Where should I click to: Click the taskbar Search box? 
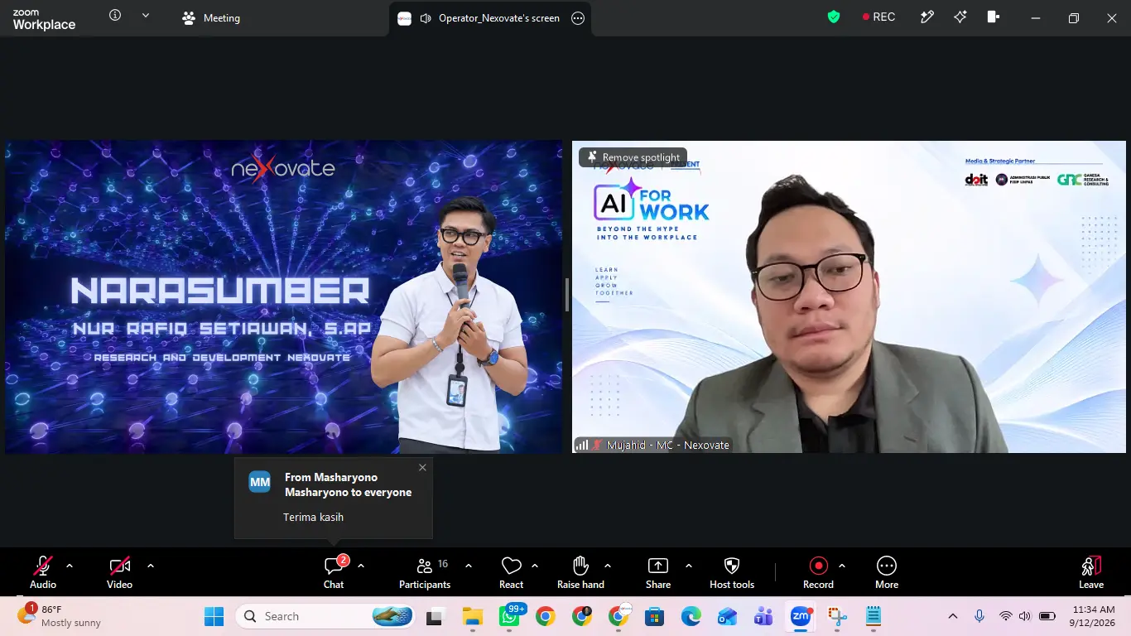(326, 616)
